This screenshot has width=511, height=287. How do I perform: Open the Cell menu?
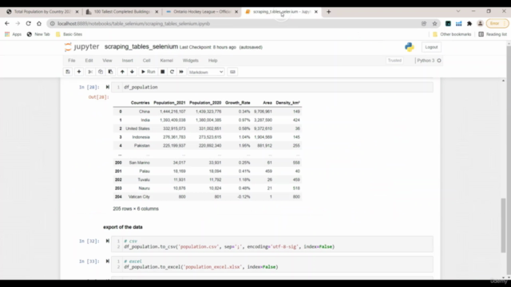click(x=146, y=61)
